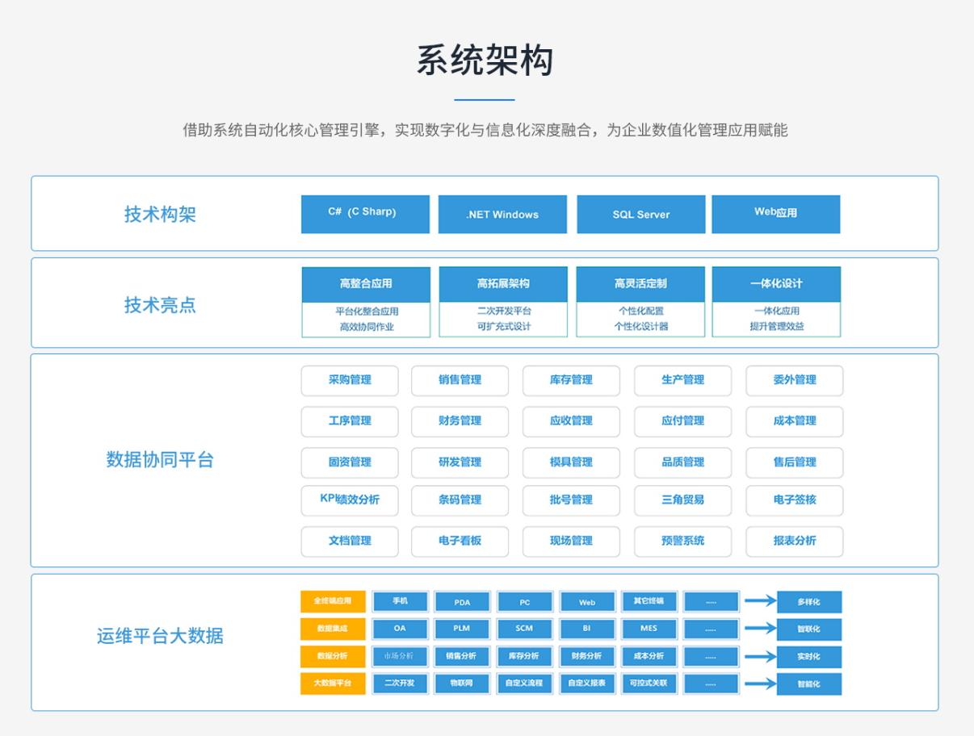Click the C# (C Sharp) technology box
974x736 pixels.
point(365,214)
